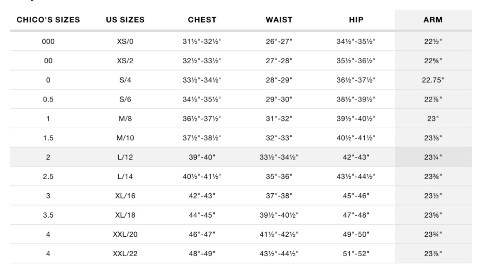Click the 51"-52" hip measurement
The width and height of the screenshot is (483, 268).
coord(356,254)
